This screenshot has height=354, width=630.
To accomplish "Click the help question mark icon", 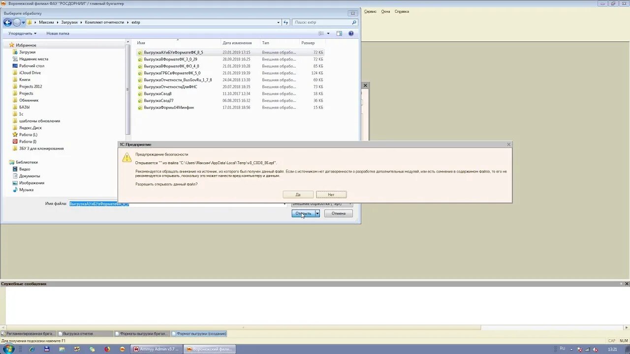I will pyautogui.click(x=351, y=33).
